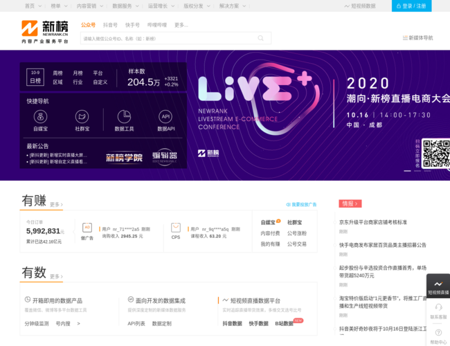The width and height of the screenshot is (450, 346).
Task: Select the 哔哩哔哩 search tab
Action: tap(157, 25)
